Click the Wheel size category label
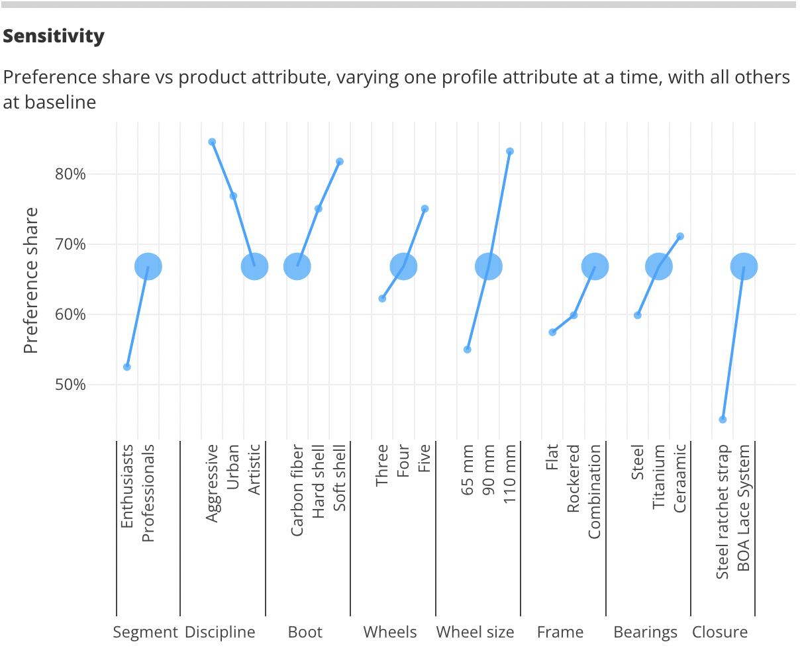800x662 pixels. click(x=475, y=632)
